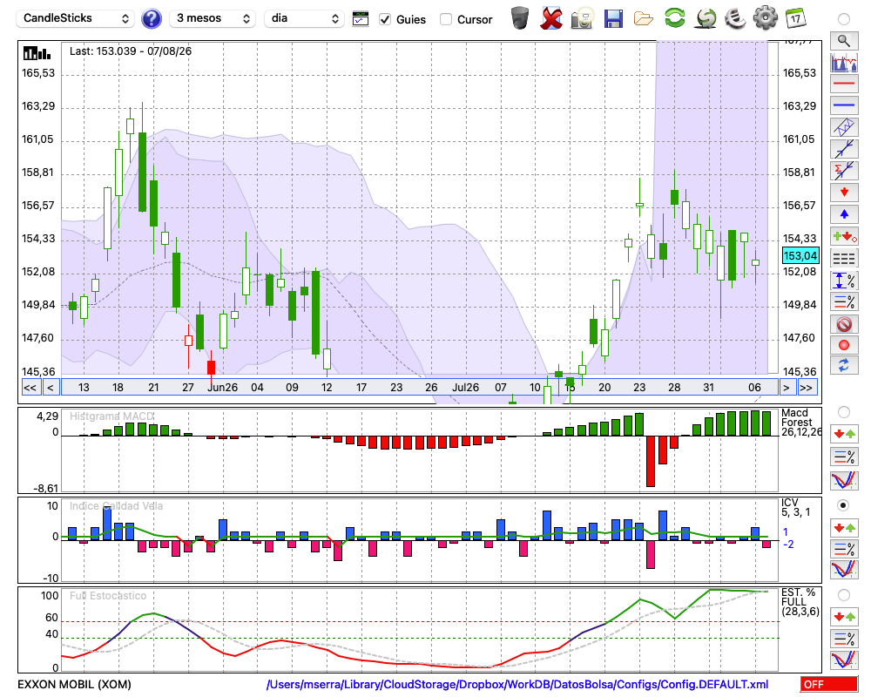
Task: Click the >> jump-forward button
Action: pyautogui.click(x=807, y=388)
